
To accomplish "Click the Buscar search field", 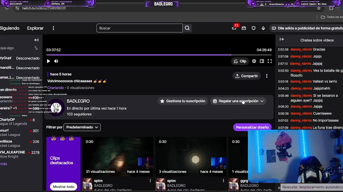I will pos(139,28).
